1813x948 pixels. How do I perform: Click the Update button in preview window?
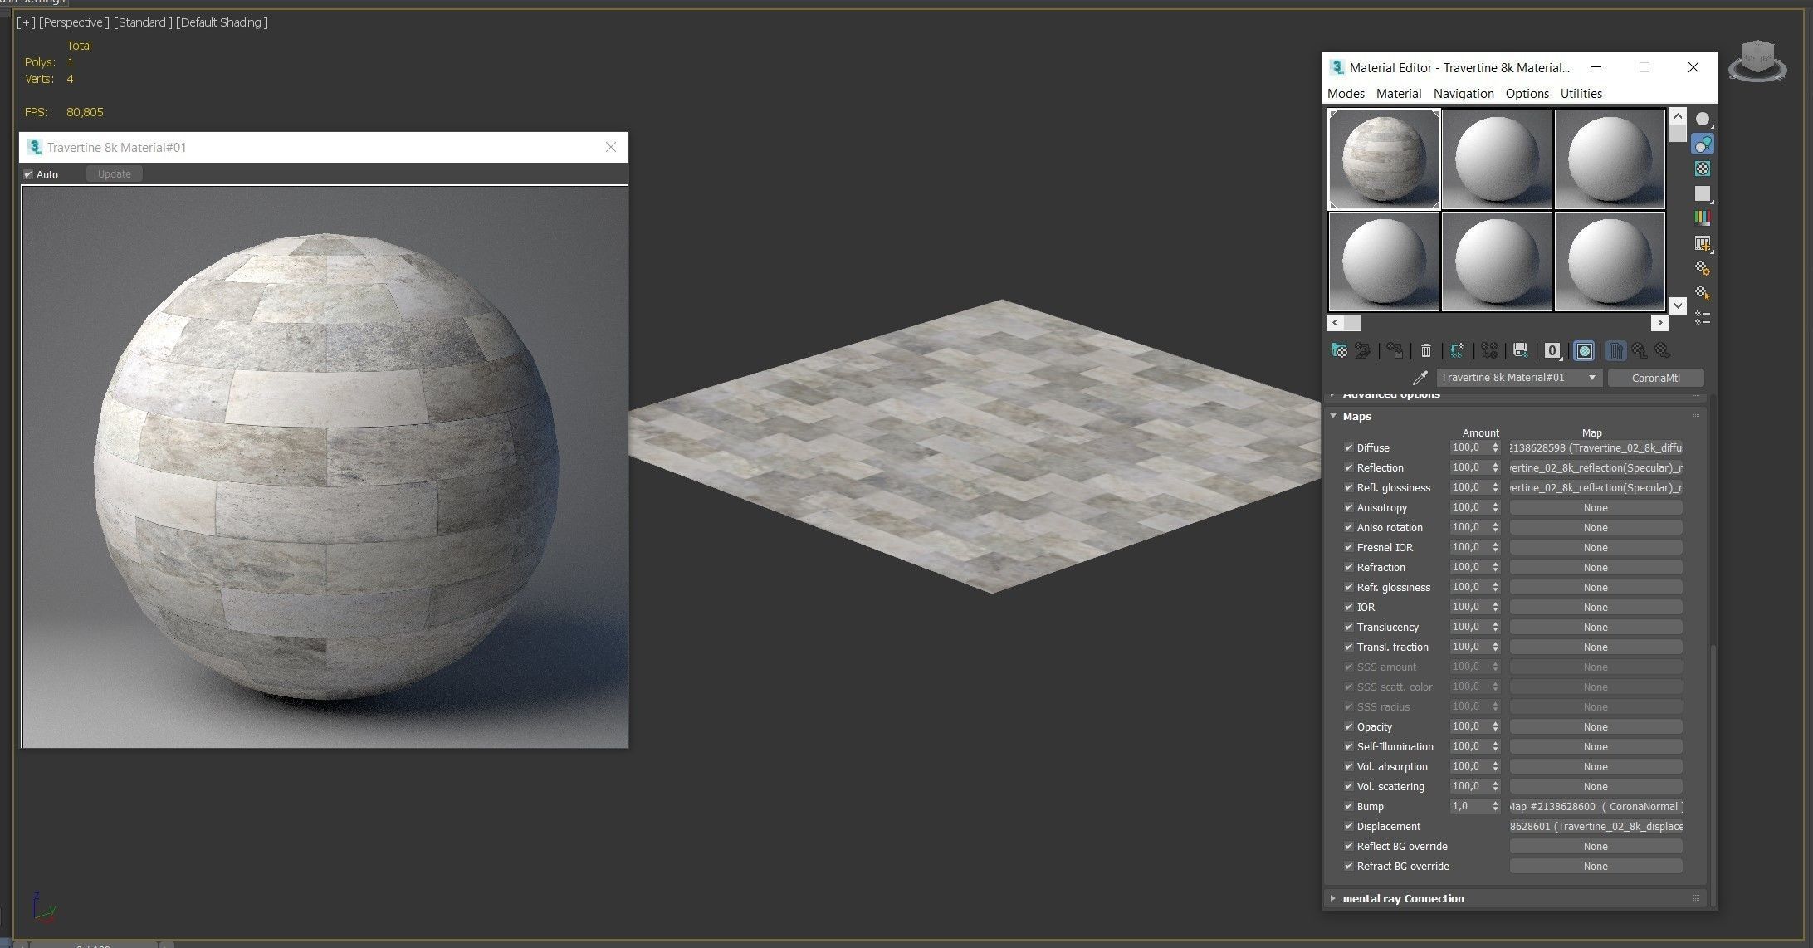click(115, 173)
